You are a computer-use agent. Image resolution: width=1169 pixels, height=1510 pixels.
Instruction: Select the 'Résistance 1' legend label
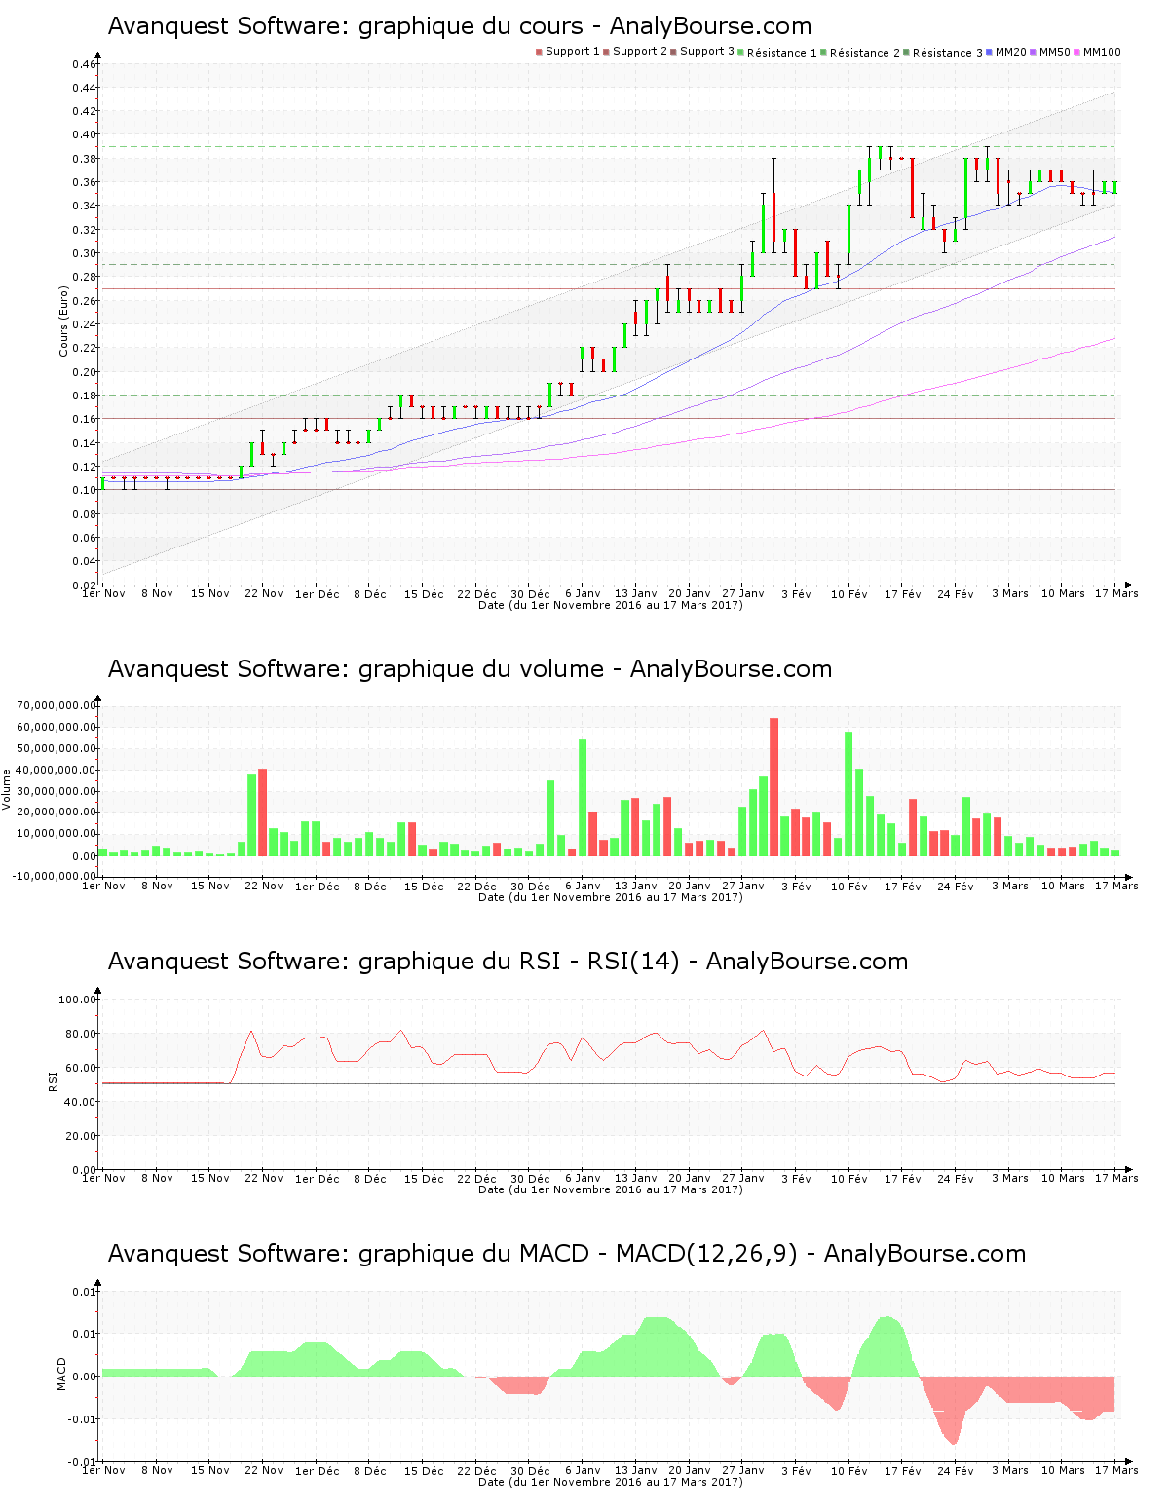[x=782, y=53]
